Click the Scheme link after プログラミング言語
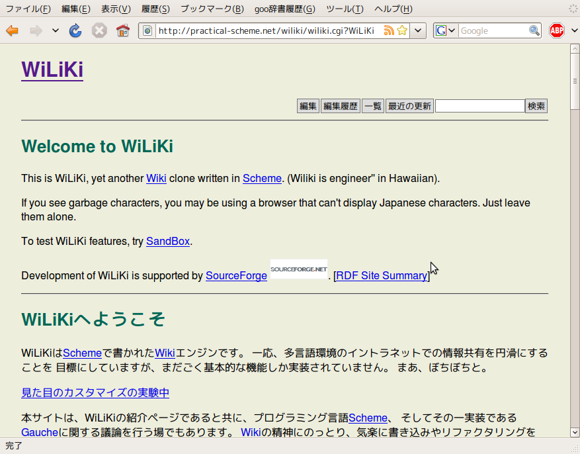Viewport: 580px width, 454px height. 368,418
